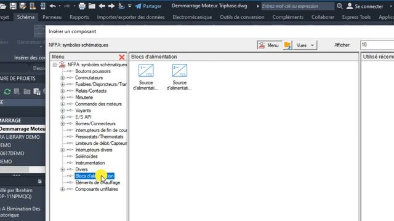Viewport: 394px width, 221px height.
Task: Open the Electromécanique ribbon tab
Action: tap(192, 17)
